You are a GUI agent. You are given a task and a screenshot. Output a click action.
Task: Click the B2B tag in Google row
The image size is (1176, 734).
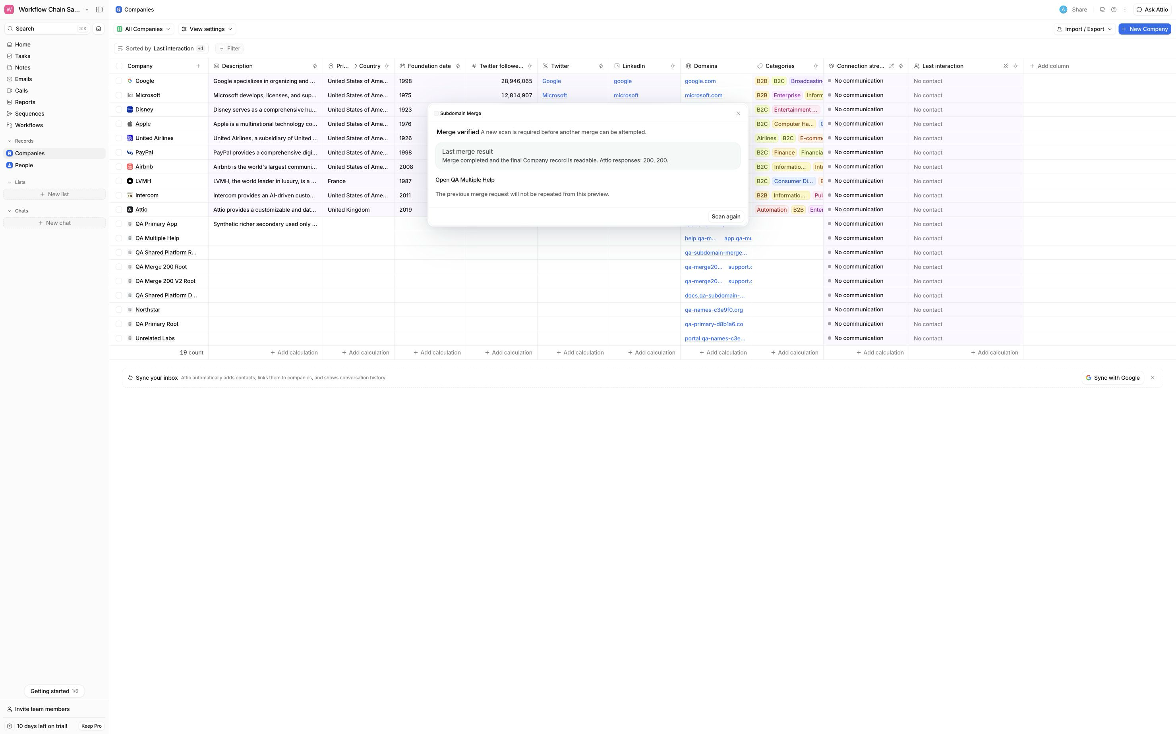(x=762, y=81)
